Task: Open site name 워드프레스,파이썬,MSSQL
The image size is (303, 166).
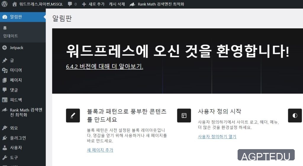Action: tap(41, 4)
